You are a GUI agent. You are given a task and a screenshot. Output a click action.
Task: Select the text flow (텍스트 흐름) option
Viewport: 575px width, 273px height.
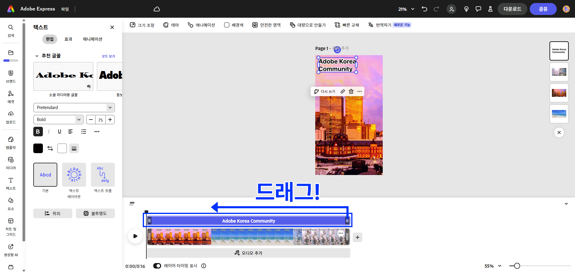[x=103, y=175]
